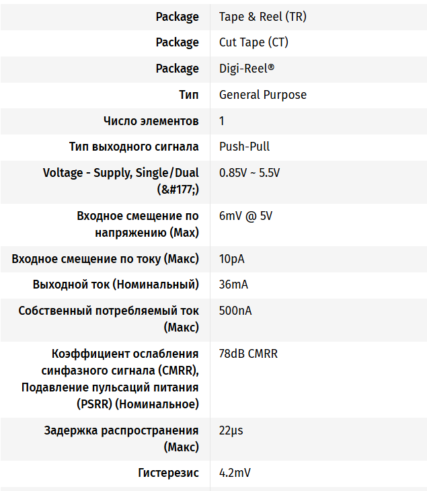Click the Входное смещение по току label
This screenshot has width=427, height=491.
106,259
